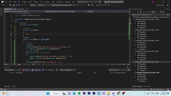The width and height of the screenshot is (171, 96).
Task: Click the split editor icon above scrollbar
Action: 130,11
